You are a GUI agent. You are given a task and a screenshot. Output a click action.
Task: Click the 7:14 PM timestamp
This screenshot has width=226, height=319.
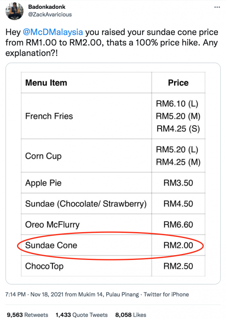coord(16,294)
